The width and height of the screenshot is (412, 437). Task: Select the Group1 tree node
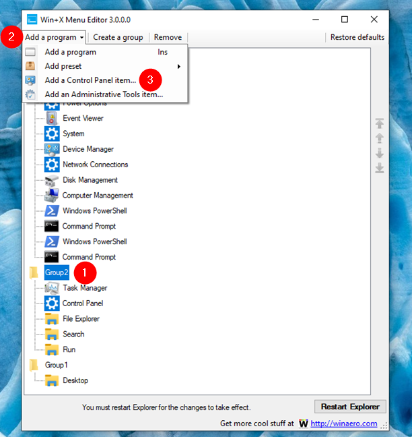(56, 365)
